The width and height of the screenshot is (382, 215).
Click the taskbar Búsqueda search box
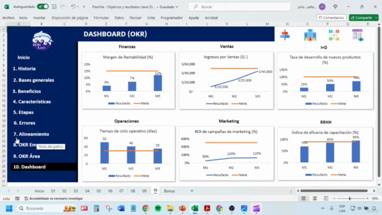click(x=47, y=208)
